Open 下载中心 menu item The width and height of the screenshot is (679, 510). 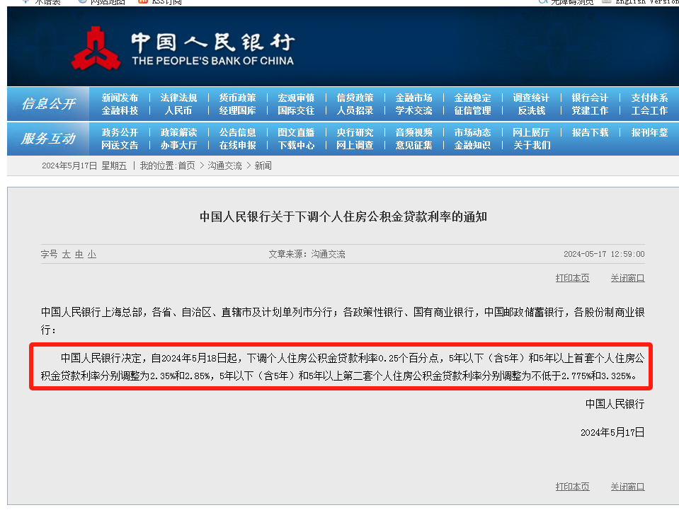coord(296,145)
